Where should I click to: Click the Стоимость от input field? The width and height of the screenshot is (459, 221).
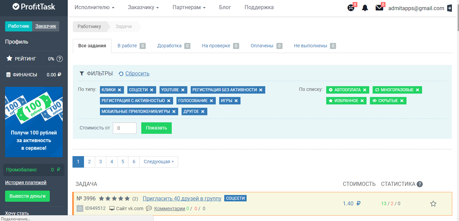(x=125, y=128)
